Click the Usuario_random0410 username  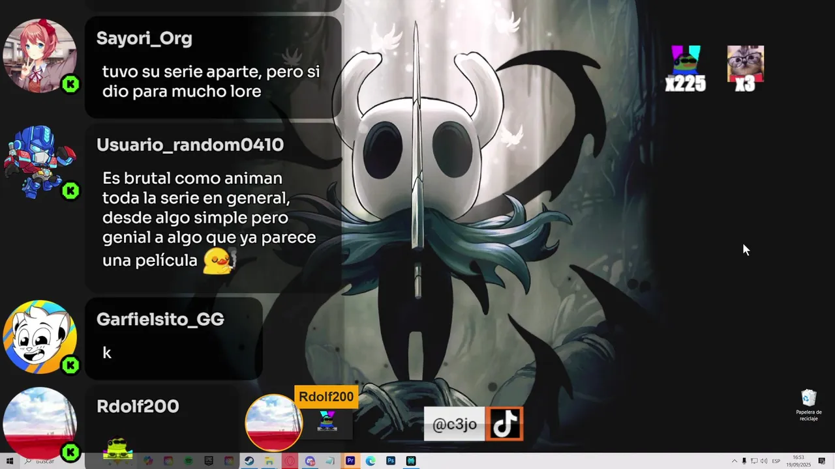tap(190, 145)
